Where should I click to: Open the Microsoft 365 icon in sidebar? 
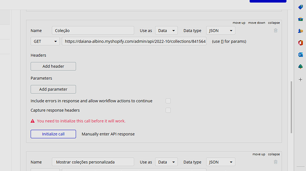tap(301, 43)
